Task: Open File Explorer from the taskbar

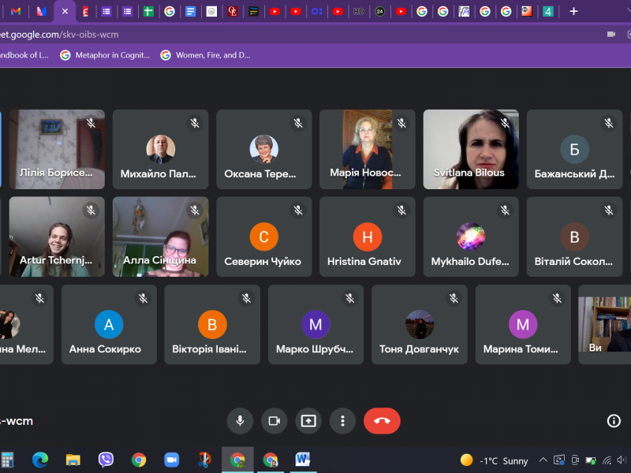Action: 73,460
